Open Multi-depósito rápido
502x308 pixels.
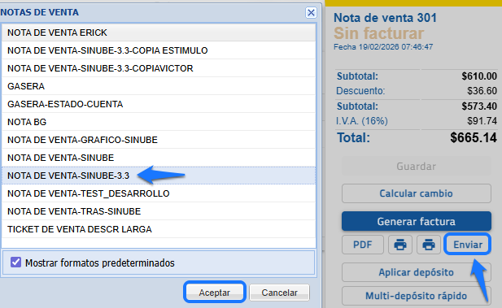click(x=417, y=296)
